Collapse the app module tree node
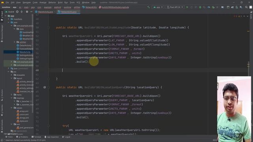The image size is (253, 142). 6,16
